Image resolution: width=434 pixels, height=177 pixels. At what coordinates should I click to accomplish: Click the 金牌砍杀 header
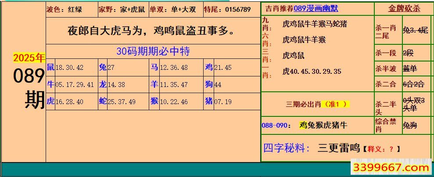tap(404, 9)
